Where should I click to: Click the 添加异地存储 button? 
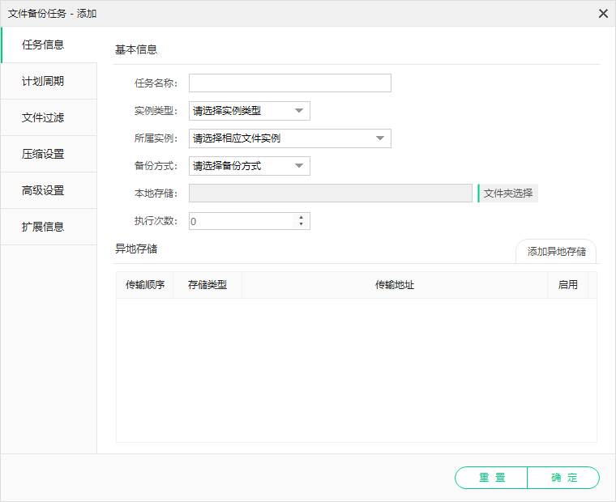[x=556, y=252]
